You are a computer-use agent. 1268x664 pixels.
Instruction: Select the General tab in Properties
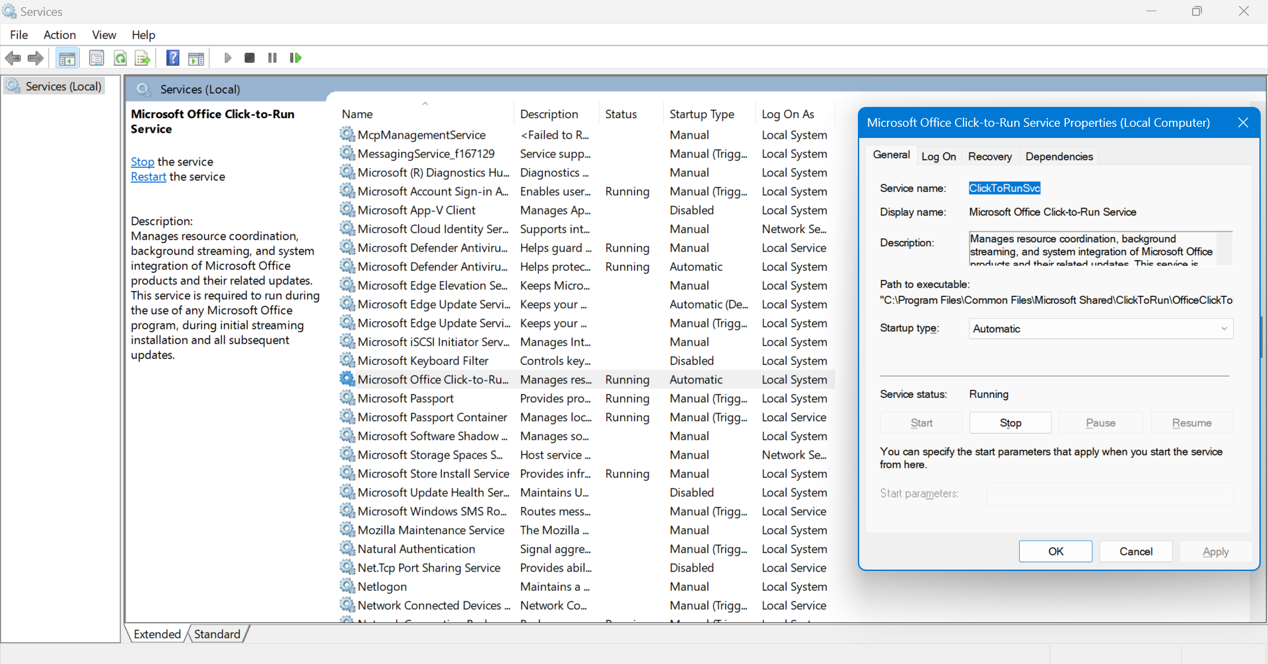click(x=892, y=155)
